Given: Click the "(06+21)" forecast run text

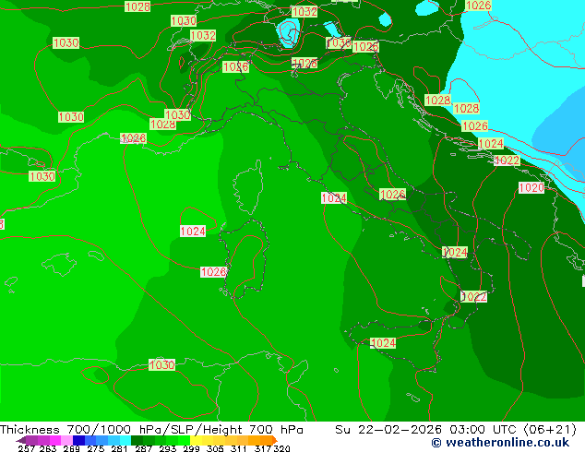Looking at the screenshot, I should click(550, 430).
